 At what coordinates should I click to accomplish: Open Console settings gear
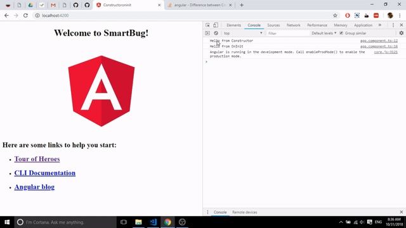[x=402, y=33]
